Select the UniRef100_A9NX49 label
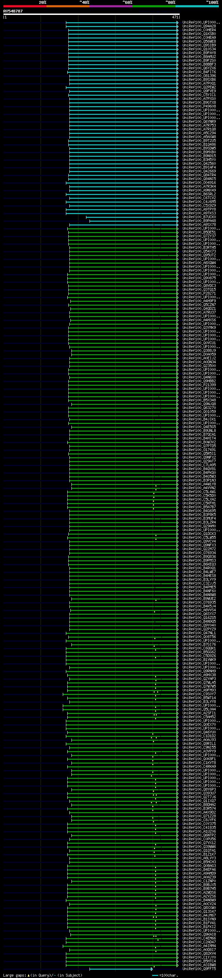The image size is (222, 978). point(199,190)
